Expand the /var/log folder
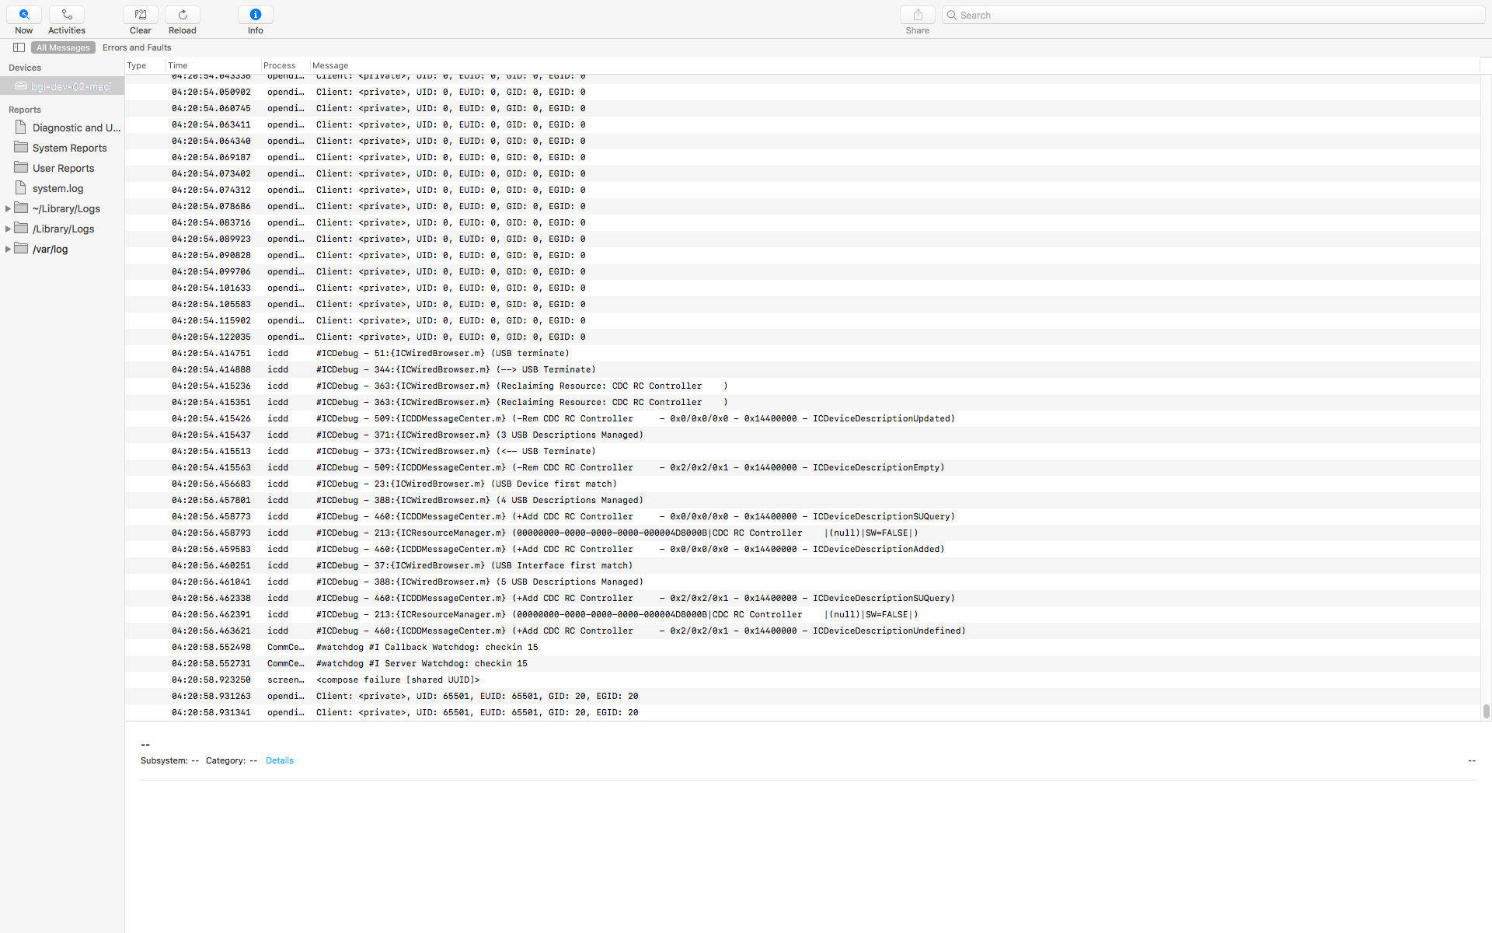1492x933 pixels. point(9,249)
